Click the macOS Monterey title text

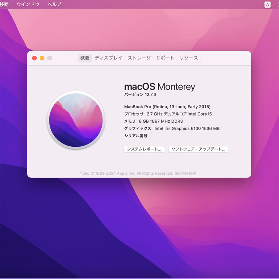[x=159, y=87]
